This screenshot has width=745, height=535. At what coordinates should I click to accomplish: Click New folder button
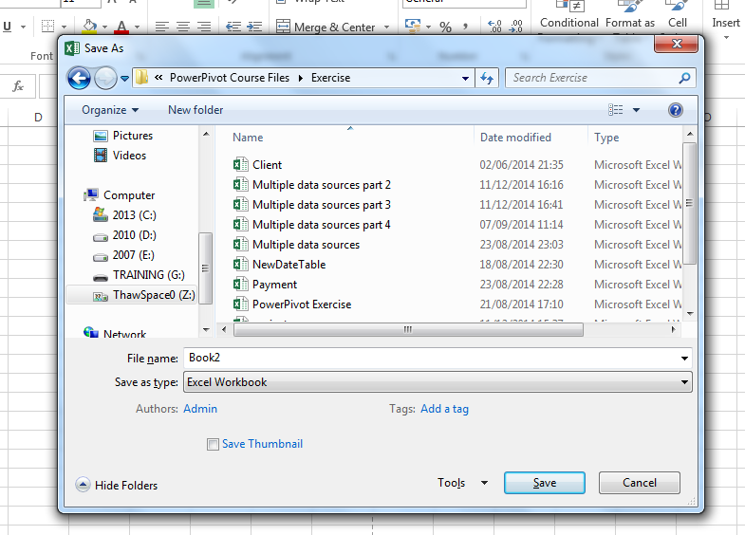pos(196,110)
